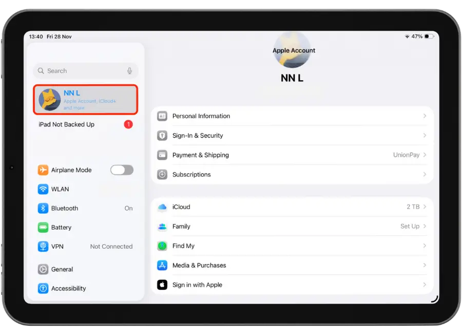
Task: Expand Personal Information with its chevron
Action: [x=425, y=116]
